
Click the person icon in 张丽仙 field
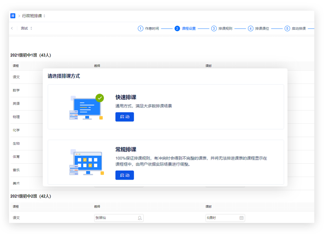click(140, 218)
